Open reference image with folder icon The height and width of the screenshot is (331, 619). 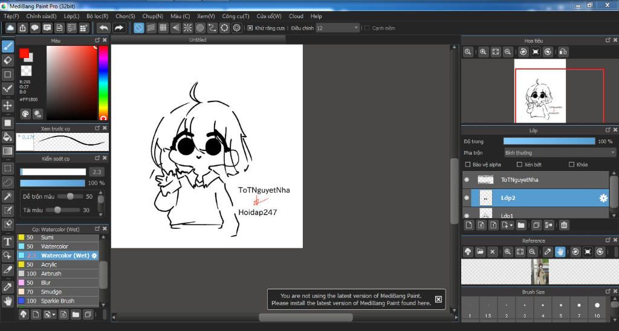tap(480, 251)
